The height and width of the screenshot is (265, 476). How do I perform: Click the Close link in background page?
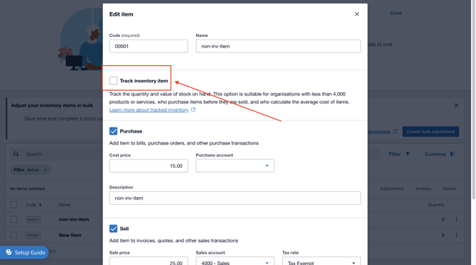pos(396,13)
